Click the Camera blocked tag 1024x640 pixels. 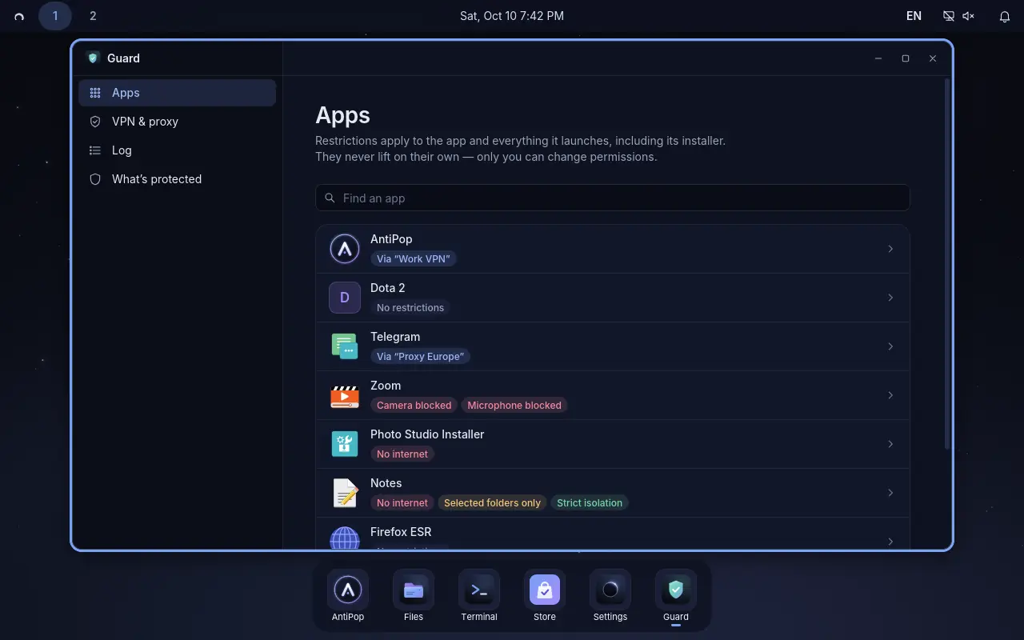[x=414, y=405]
